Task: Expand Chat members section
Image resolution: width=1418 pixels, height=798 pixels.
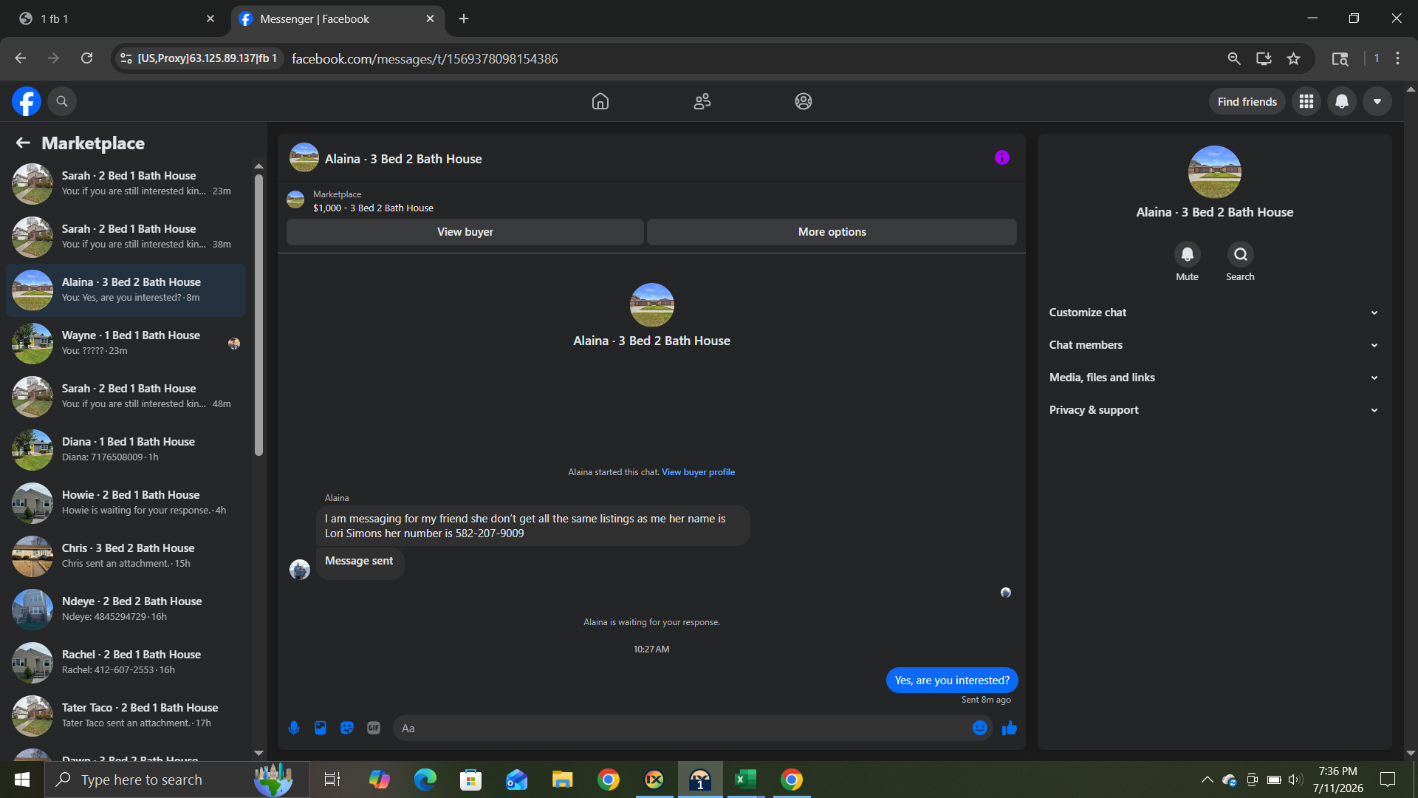Action: (1214, 345)
